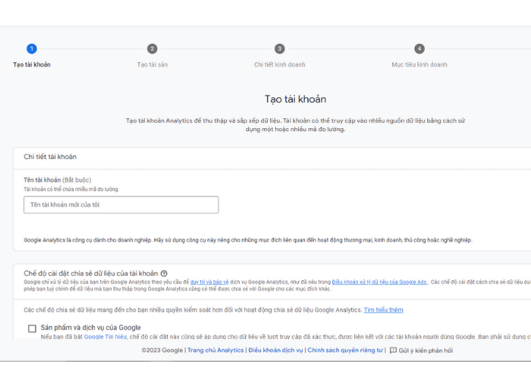Click 'Gửi ý kiến phản hồi' text
The width and height of the screenshot is (531, 379).
coord(426,350)
